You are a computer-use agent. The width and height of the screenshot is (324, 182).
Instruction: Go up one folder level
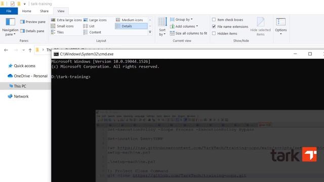tap(30, 50)
